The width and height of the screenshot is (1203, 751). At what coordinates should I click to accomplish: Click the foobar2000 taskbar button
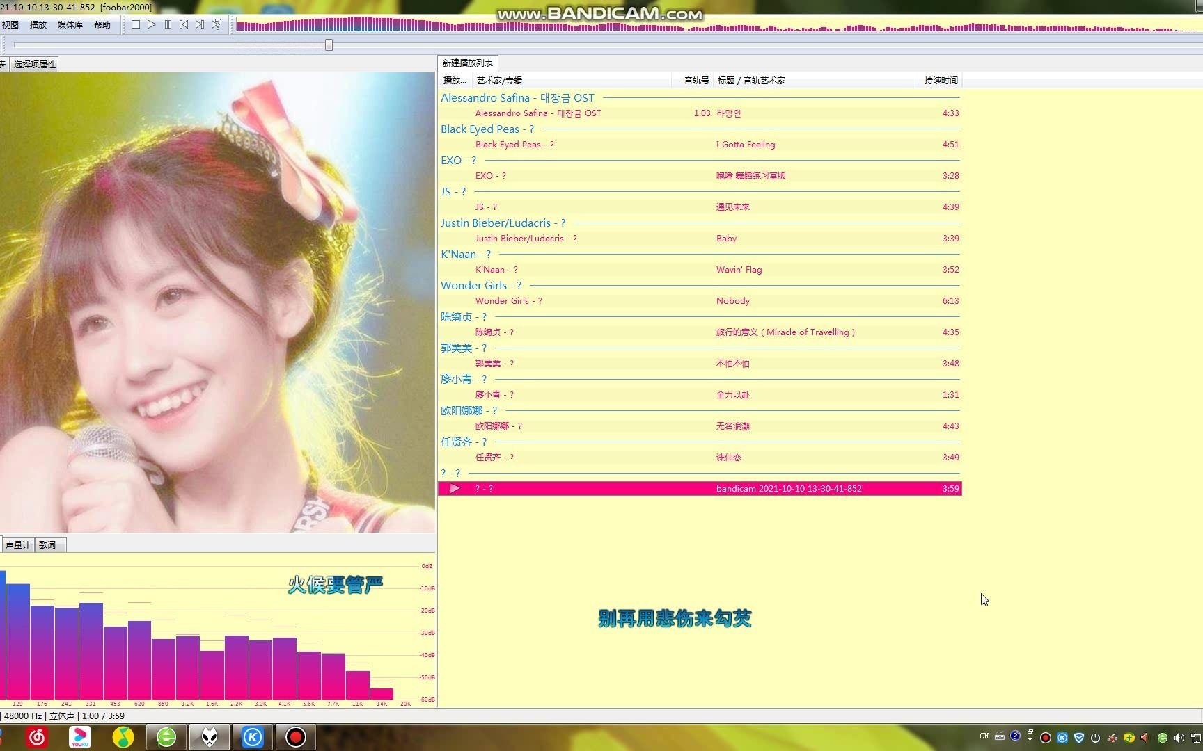pos(210,737)
